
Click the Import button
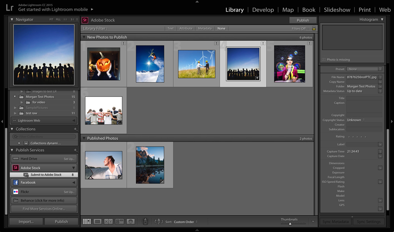coord(26,221)
